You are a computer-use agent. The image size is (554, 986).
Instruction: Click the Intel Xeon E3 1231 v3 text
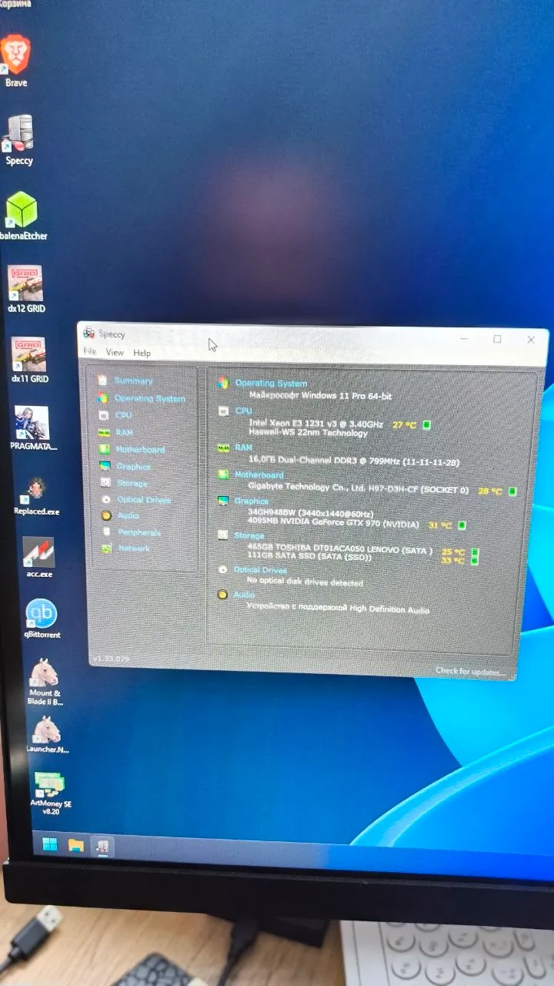coord(315,424)
